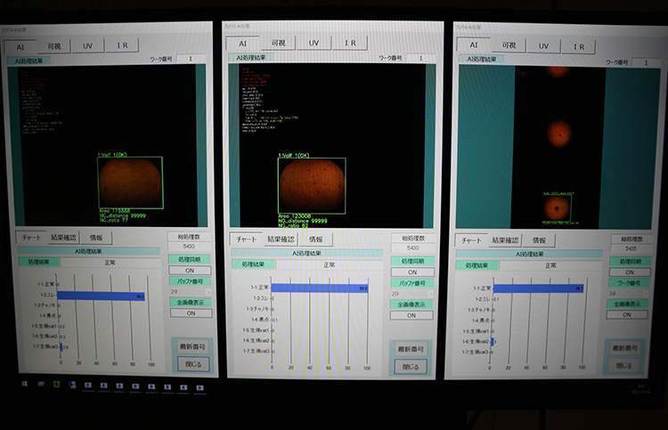
Task: Click 総処理数 value 5430 in left window
Action: point(189,246)
